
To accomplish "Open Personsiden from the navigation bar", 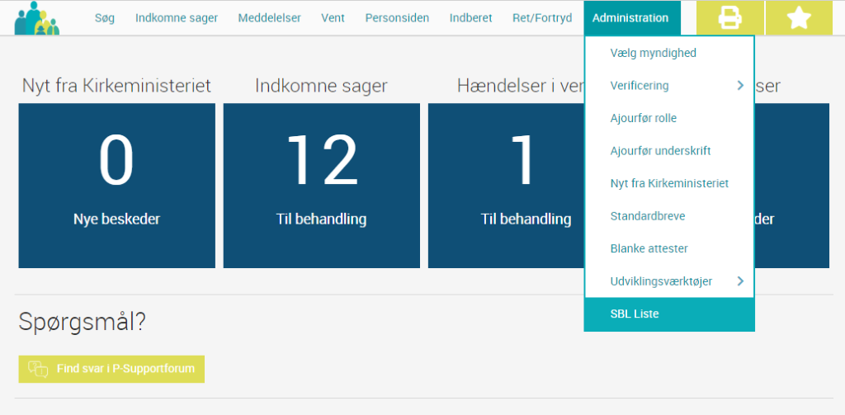I will pyautogui.click(x=397, y=18).
